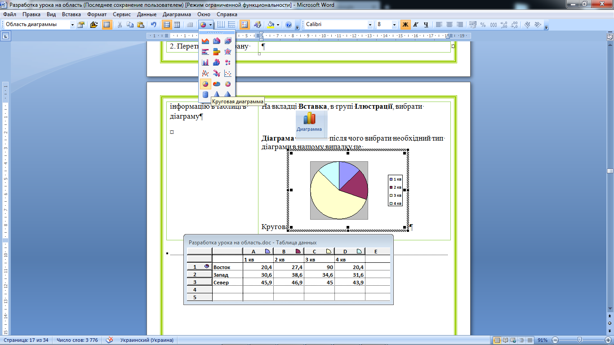Click the Copy icon in toolbar

(x=130, y=25)
